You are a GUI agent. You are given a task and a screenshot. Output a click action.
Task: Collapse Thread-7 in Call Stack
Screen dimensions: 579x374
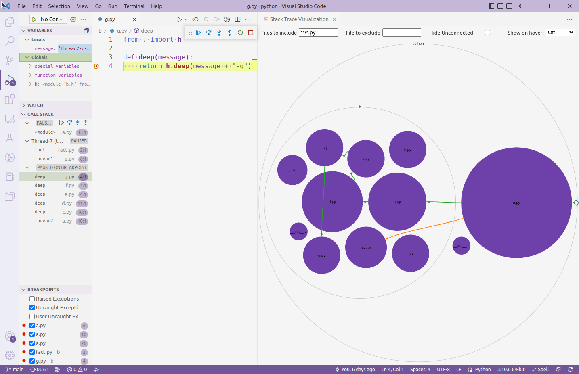pos(27,141)
